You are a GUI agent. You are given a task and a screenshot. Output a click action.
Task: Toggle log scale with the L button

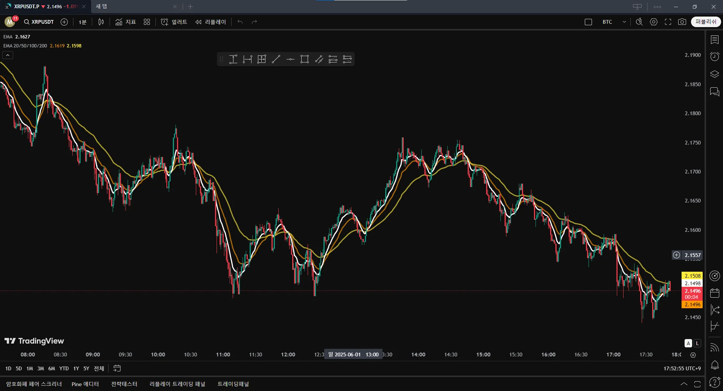697,343
